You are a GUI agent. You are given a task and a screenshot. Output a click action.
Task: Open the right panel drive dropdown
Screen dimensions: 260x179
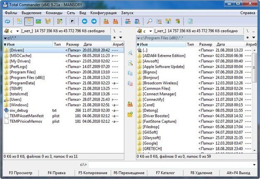[x=148, y=31]
